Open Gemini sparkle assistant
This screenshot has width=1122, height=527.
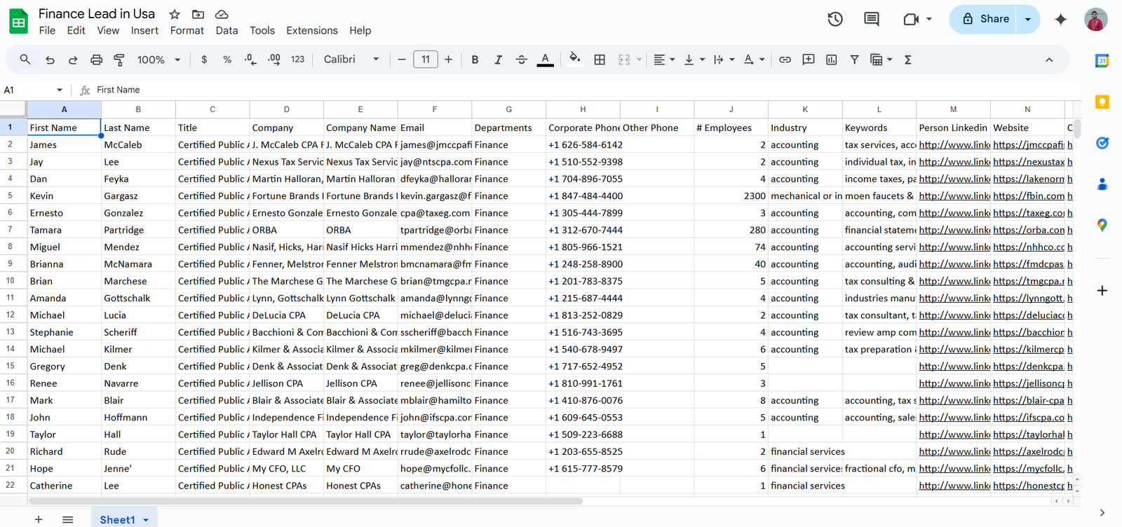point(1061,19)
